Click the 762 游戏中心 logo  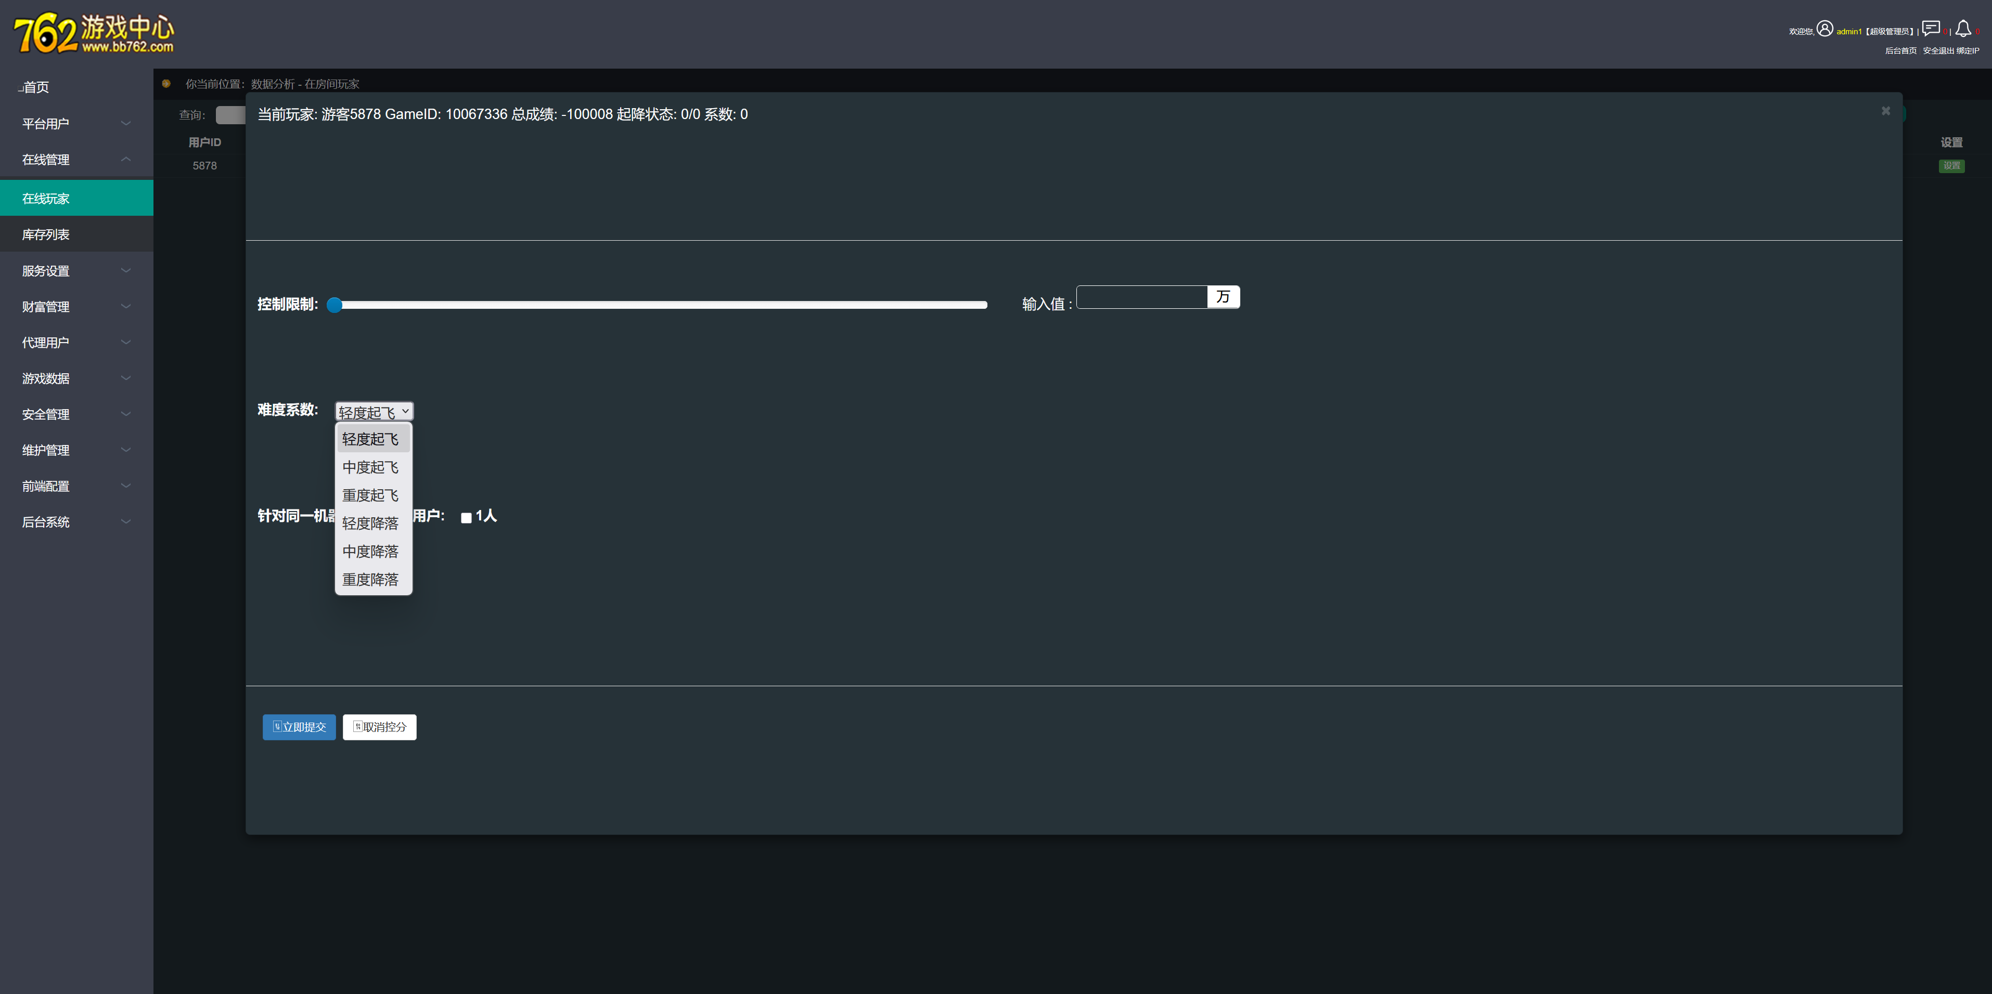point(94,33)
